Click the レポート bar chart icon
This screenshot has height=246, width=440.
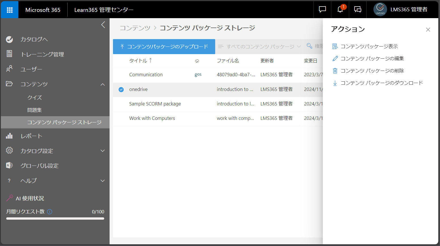click(9, 136)
